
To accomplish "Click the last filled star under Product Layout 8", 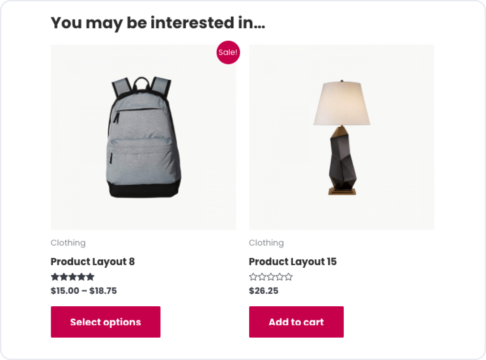I will pos(90,277).
